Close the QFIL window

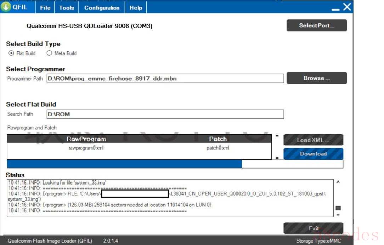(347, 7)
